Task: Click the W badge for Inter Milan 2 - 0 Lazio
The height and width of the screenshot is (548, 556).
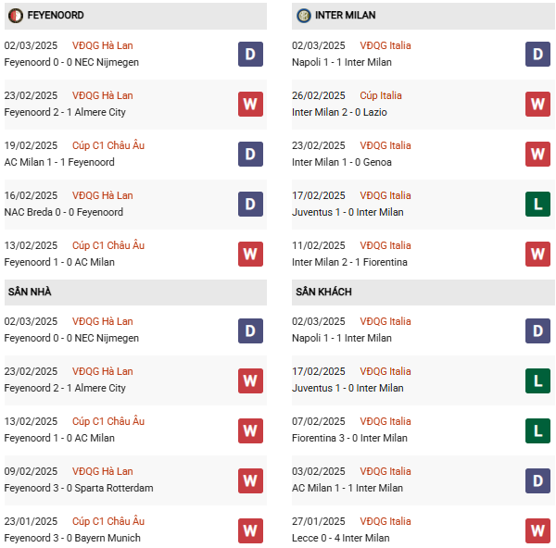Action: click(537, 105)
